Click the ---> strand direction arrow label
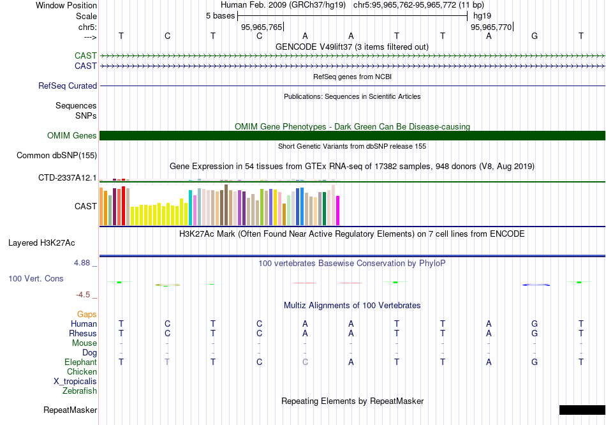Screen dimensions: 606x425 click(90, 37)
